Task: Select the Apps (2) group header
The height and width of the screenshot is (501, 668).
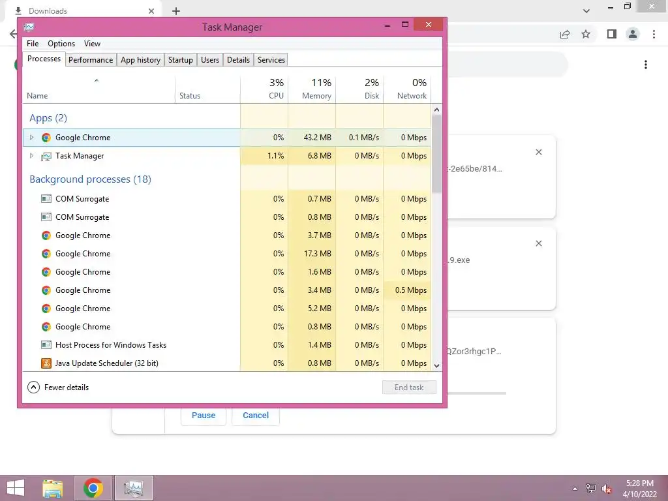Action: [x=48, y=118]
